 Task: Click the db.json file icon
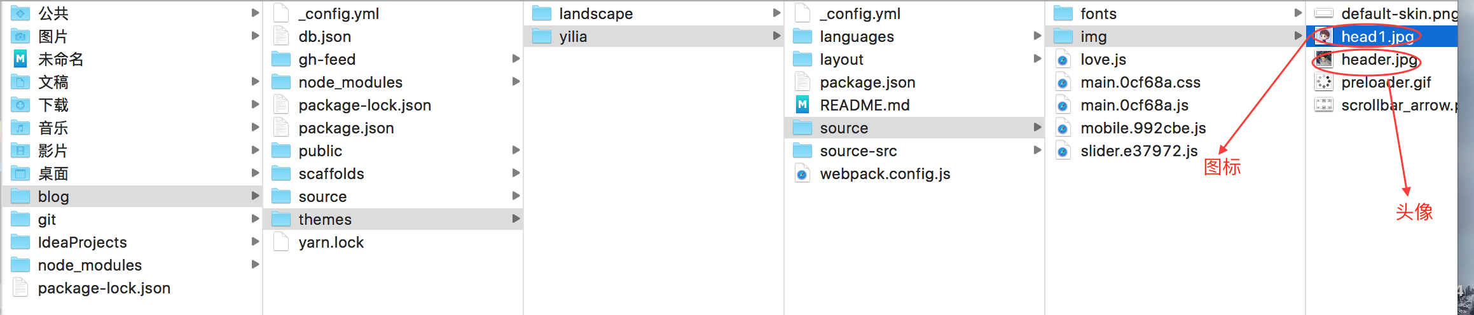(281, 36)
